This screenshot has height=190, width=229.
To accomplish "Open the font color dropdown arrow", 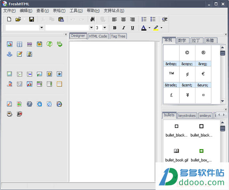I will tap(149, 28).
